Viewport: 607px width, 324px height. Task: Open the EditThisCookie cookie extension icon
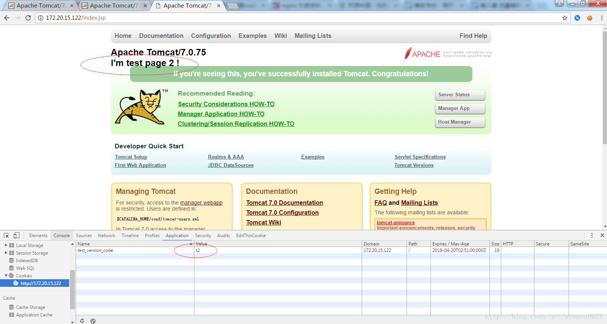coord(590,18)
